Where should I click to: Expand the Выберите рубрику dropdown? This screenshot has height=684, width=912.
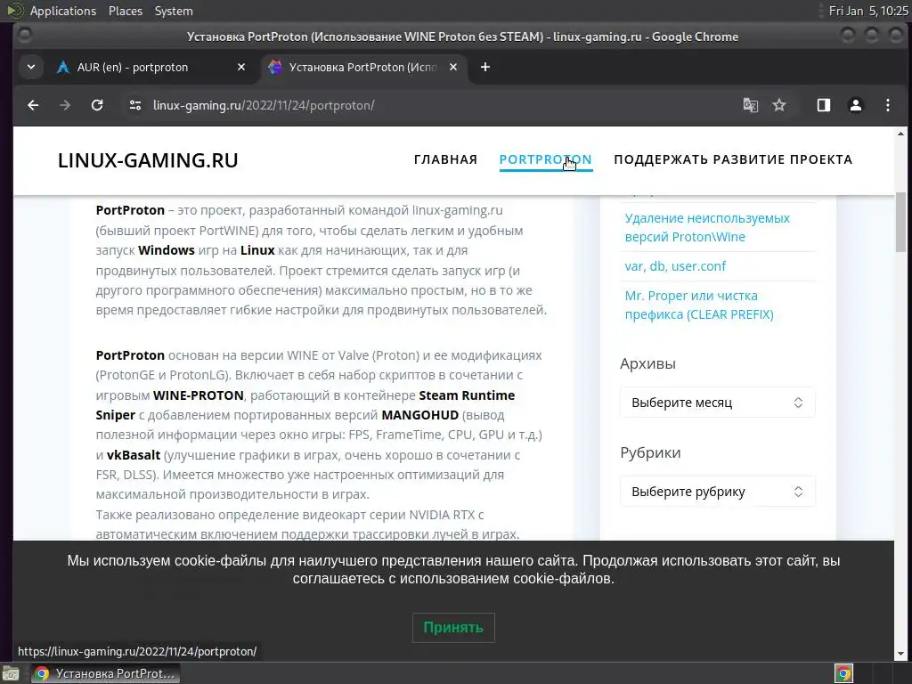718,492
